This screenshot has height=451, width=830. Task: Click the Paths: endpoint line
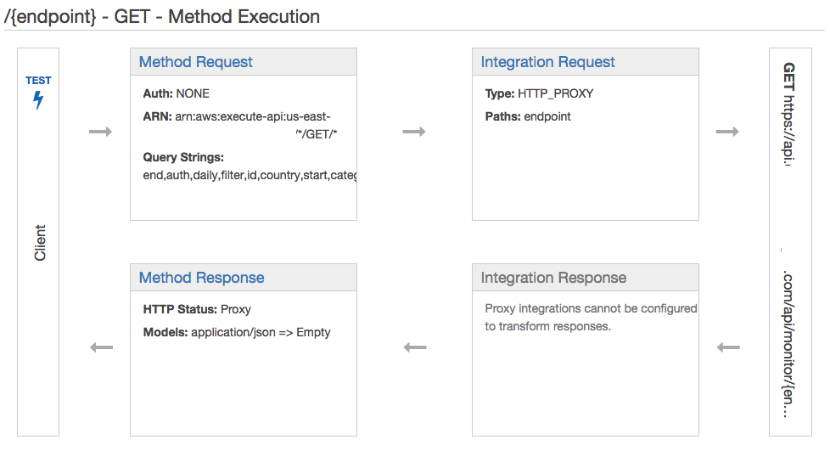pyautogui.click(x=528, y=116)
